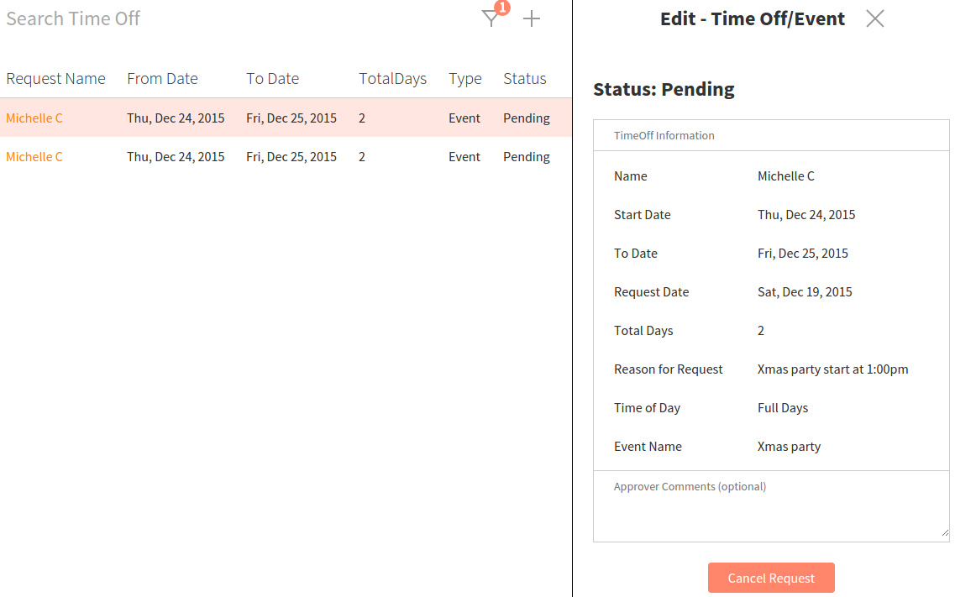Select second row's From Date cell
955x597 pixels.
pos(176,157)
